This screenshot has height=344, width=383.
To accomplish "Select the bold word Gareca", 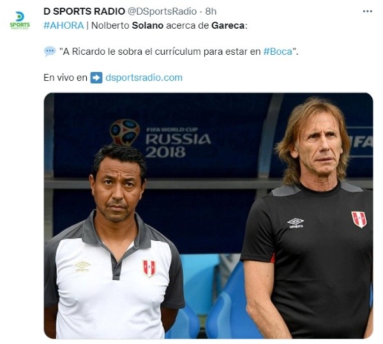I will click(x=228, y=25).
